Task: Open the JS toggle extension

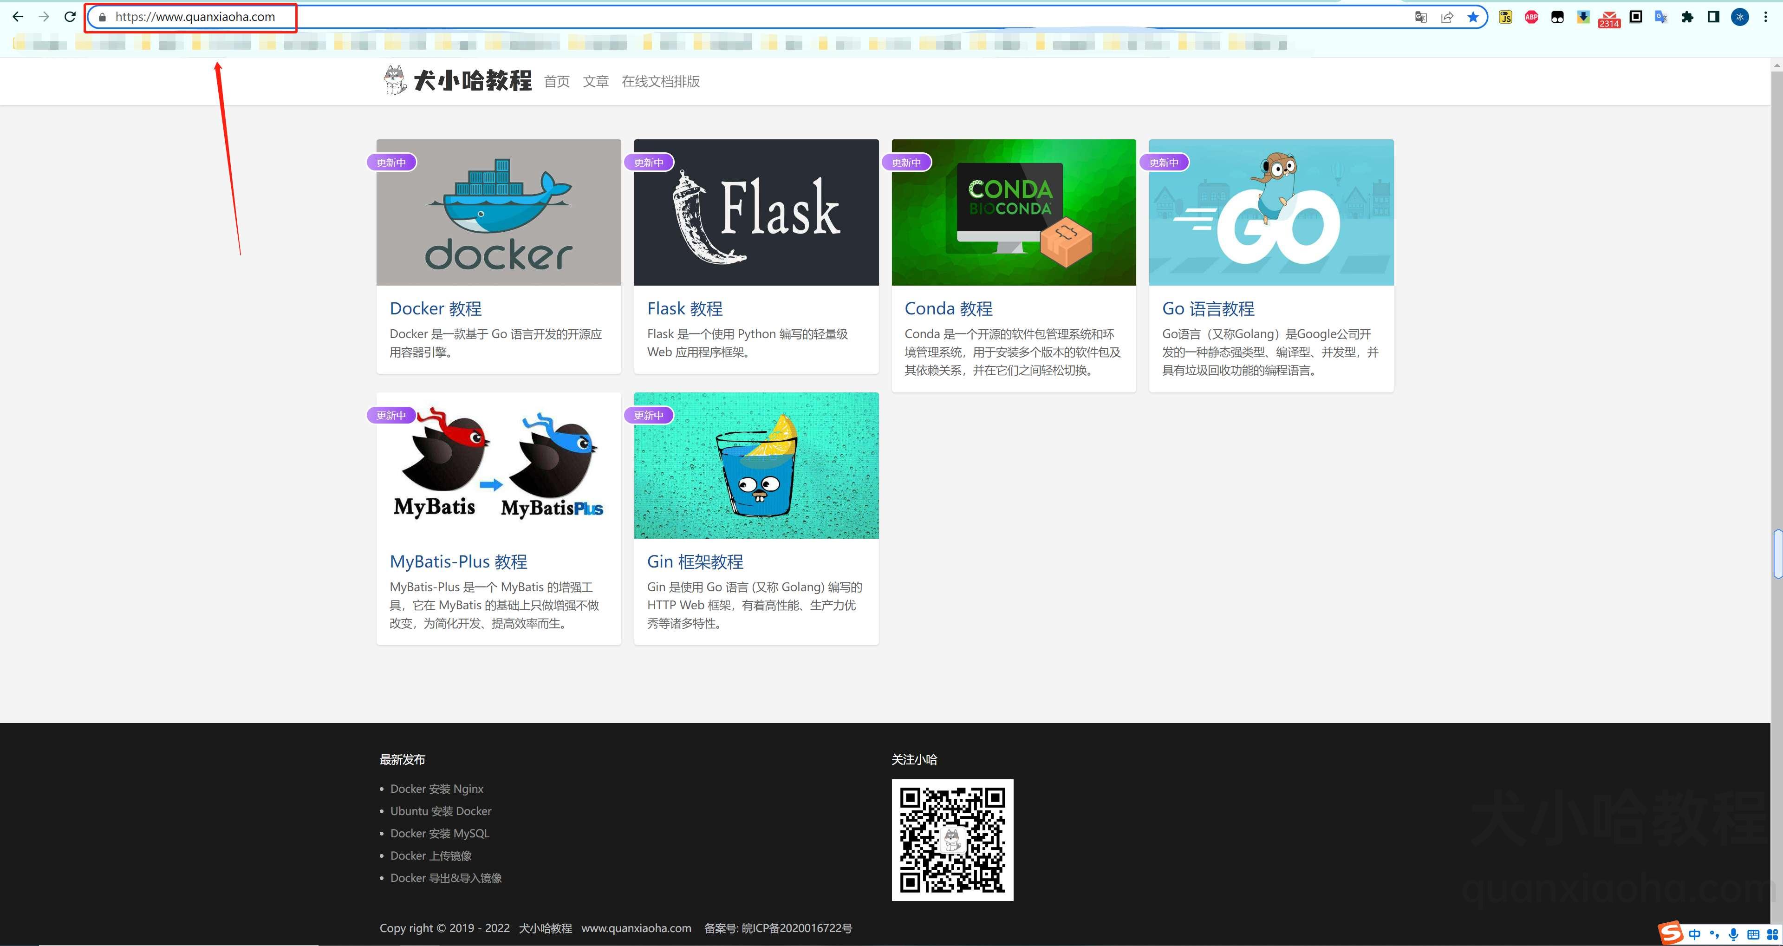Action: [1505, 17]
